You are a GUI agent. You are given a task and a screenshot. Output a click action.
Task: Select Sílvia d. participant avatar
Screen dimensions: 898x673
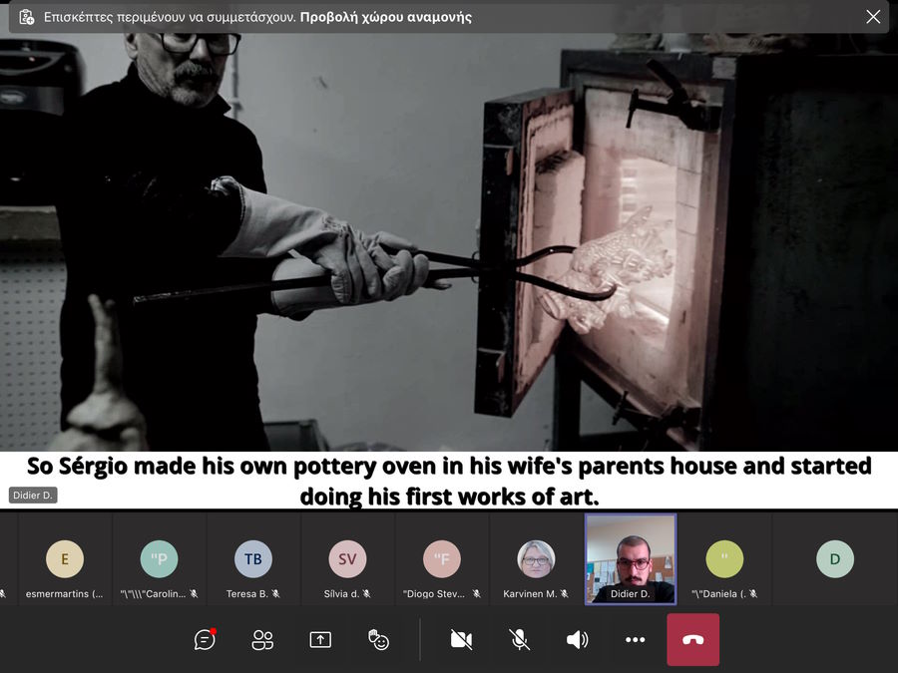347,559
